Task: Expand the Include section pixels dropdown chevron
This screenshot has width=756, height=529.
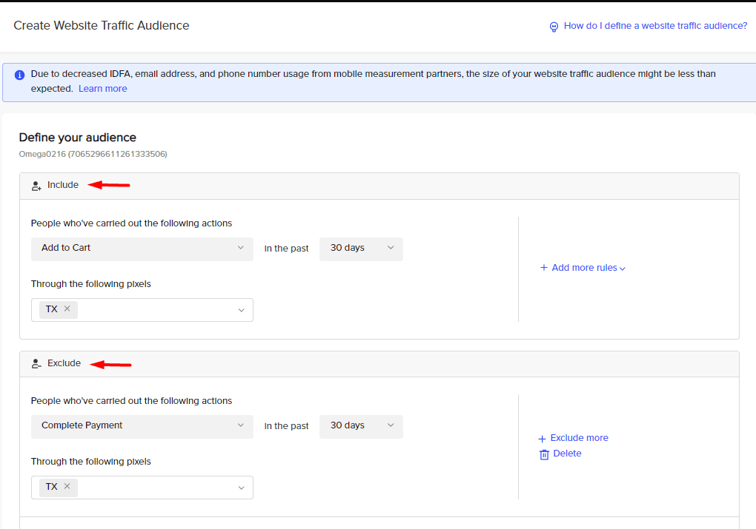Action: [241, 311]
